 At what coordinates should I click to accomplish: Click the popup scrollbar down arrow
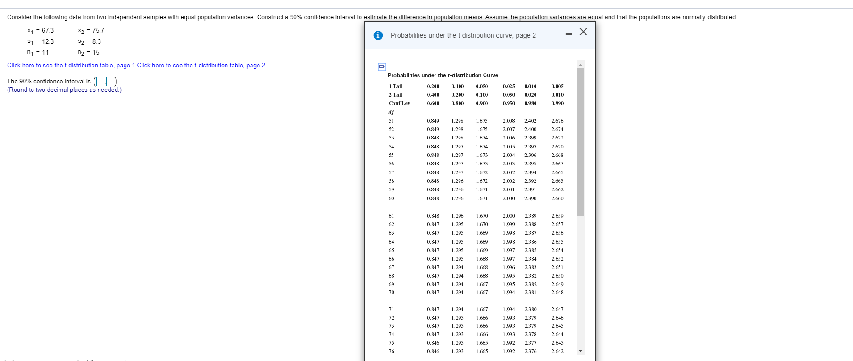coord(581,351)
